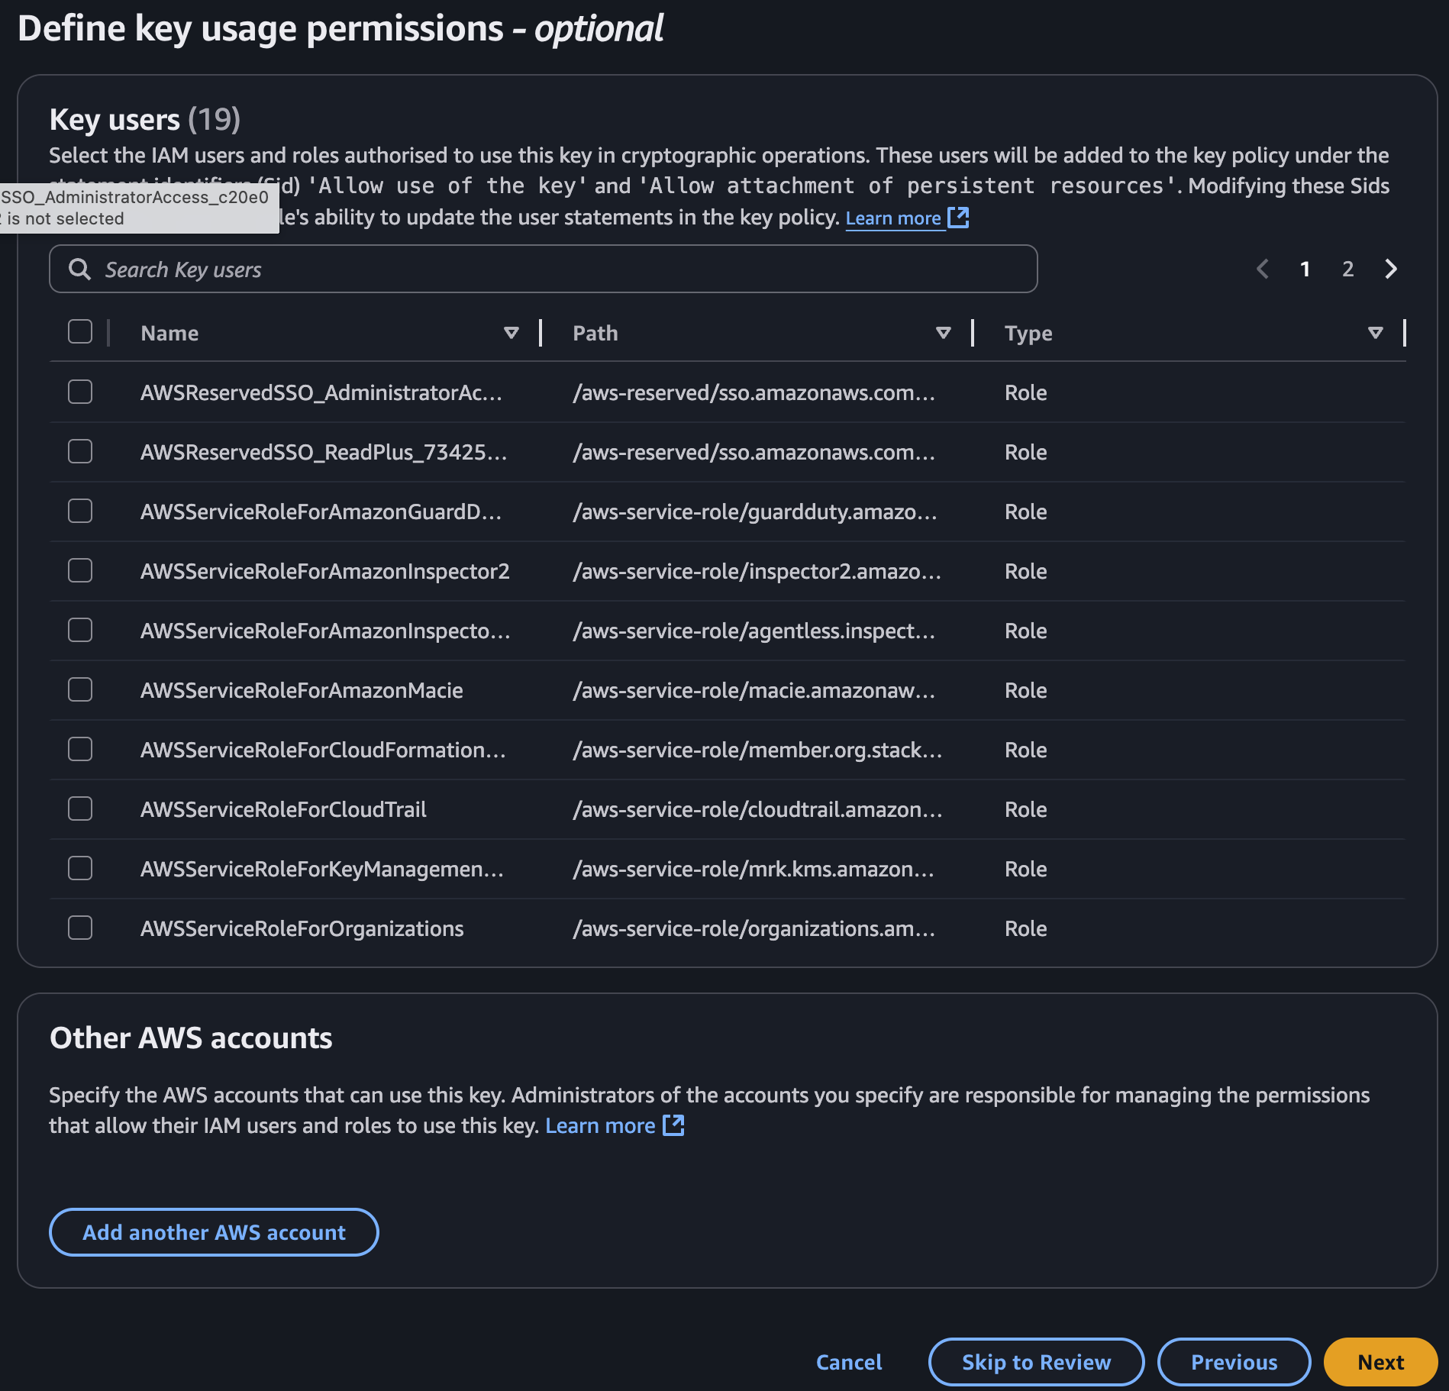The width and height of the screenshot is (1449, 1391).
Task: Click external link icon beside Key users Learn more
Action: coord(958,218)
